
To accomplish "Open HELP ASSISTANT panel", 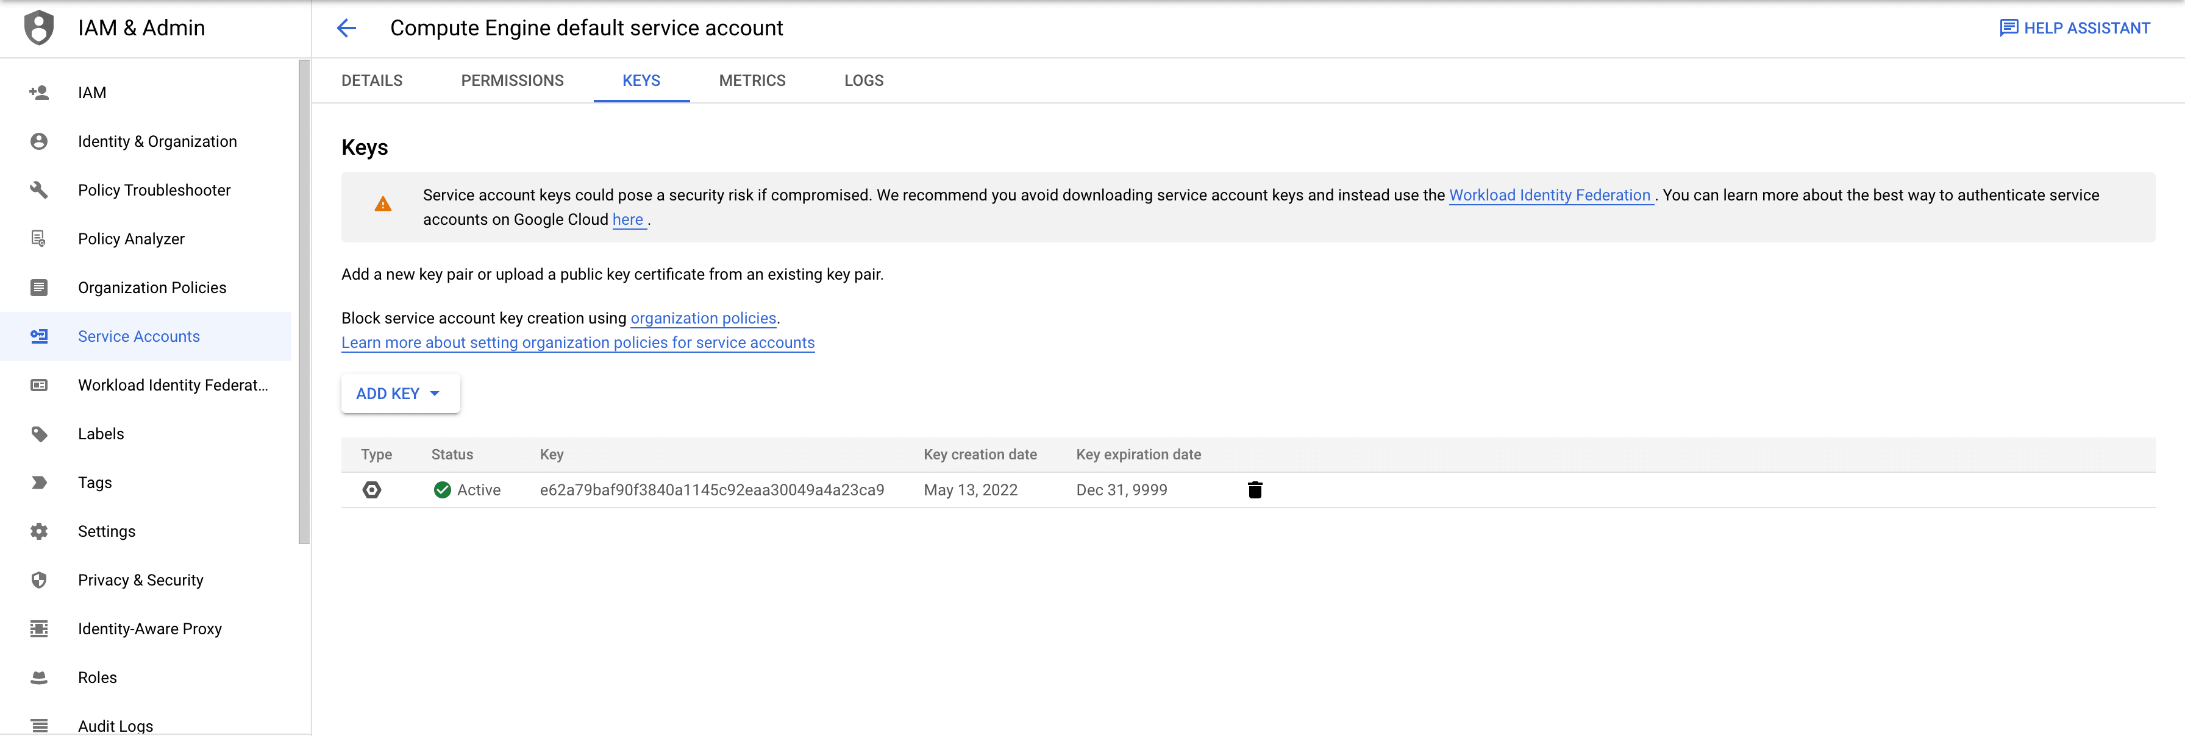I will (x=2074, y=28).
